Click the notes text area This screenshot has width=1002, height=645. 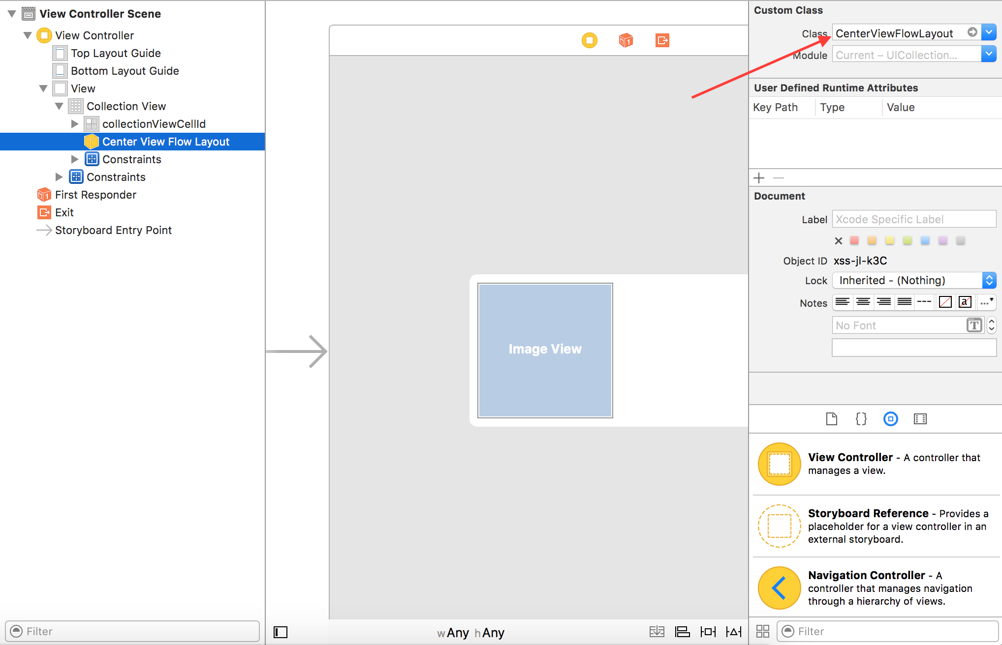click(x=914, y=347)
